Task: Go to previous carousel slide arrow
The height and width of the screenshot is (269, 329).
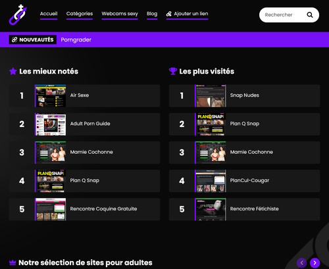Action: click(x=301, y=262)
